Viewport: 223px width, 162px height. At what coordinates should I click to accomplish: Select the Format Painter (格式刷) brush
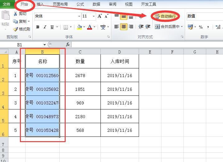(21, 29)
